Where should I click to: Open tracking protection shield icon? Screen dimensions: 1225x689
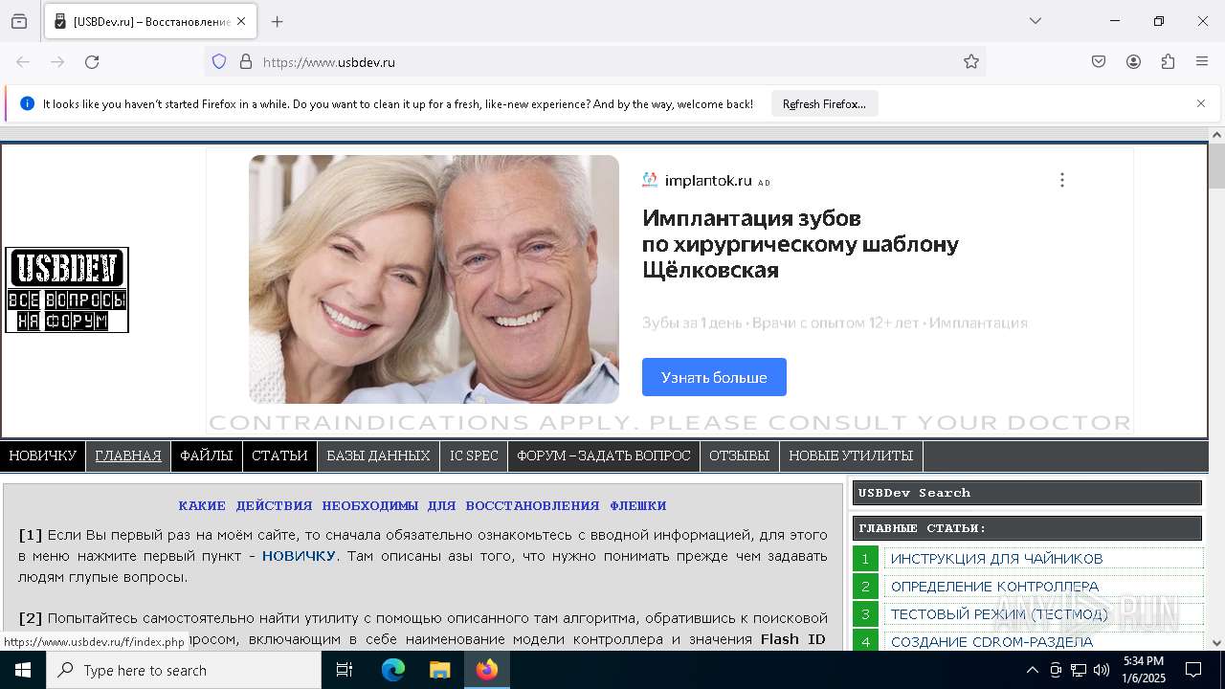coord(219,62)
